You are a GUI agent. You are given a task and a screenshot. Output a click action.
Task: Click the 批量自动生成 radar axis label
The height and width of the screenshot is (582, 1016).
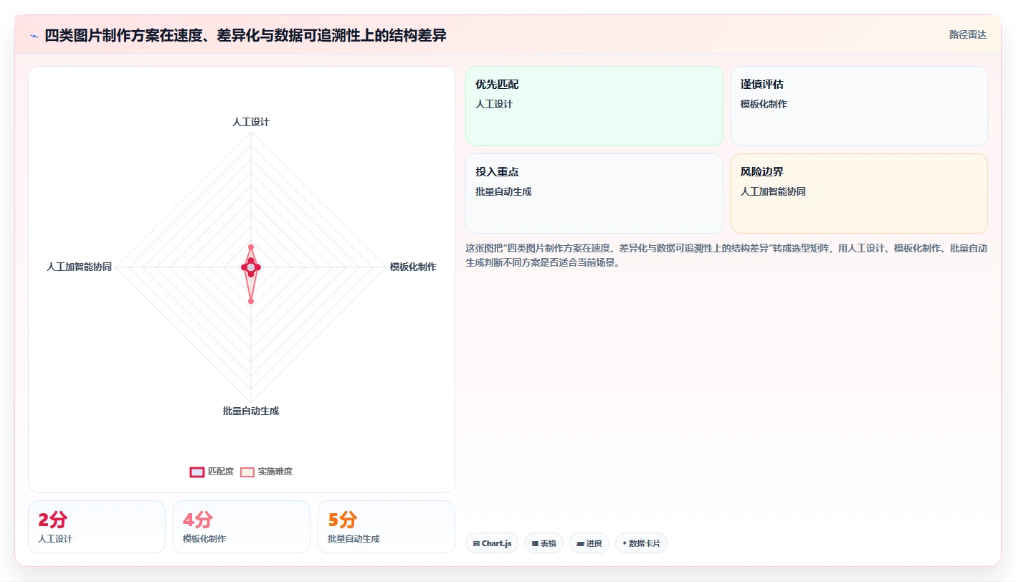pyautogui.click(x=251, y=411)
